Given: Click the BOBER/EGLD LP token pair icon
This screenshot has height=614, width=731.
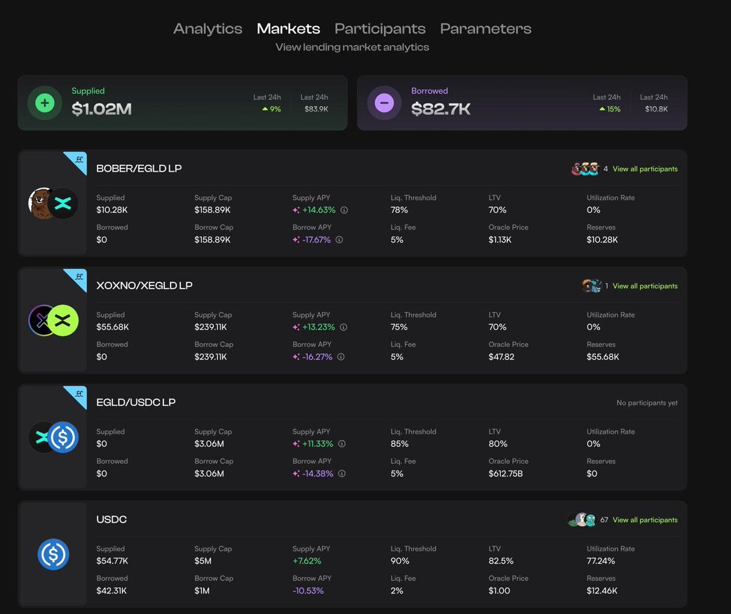Looking at the screenshot, I should [x=54, y=203].
